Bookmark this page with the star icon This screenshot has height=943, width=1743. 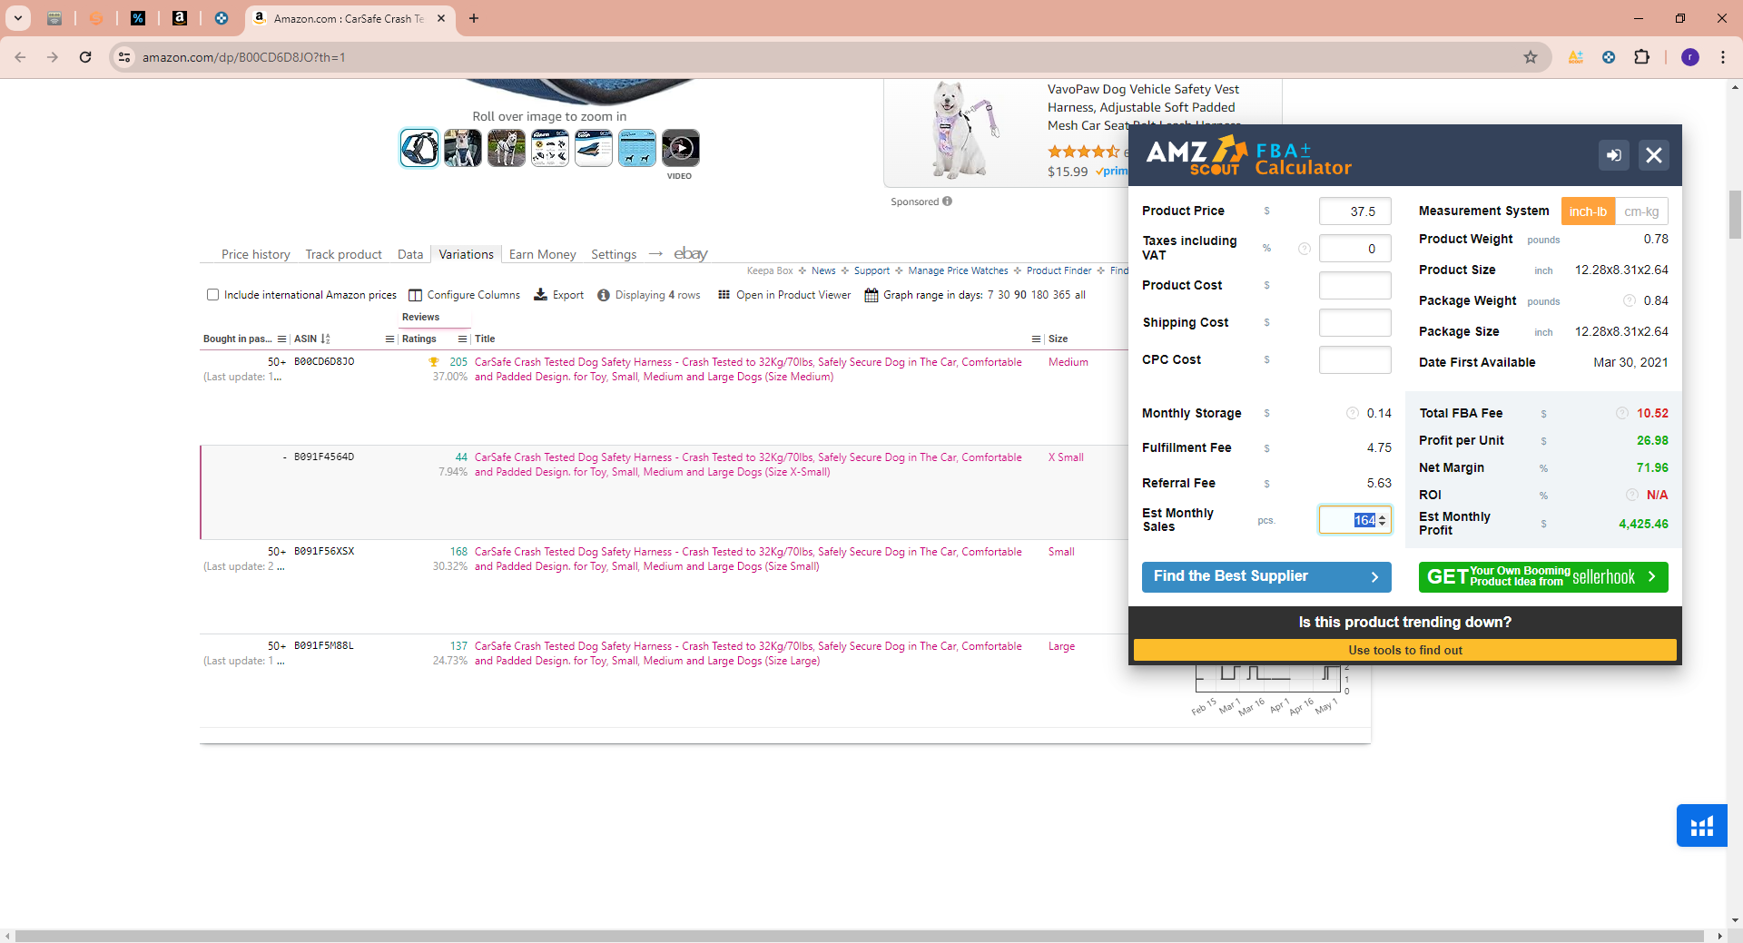[x=1531, y=57]
